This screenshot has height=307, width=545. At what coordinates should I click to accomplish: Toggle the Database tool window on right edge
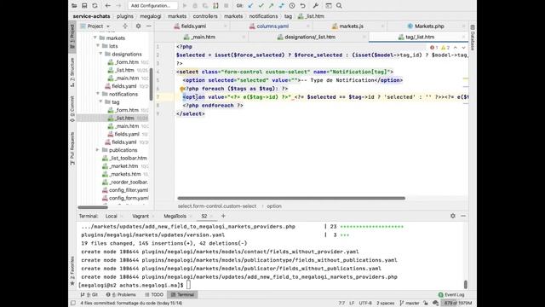(x=473, y=38)
